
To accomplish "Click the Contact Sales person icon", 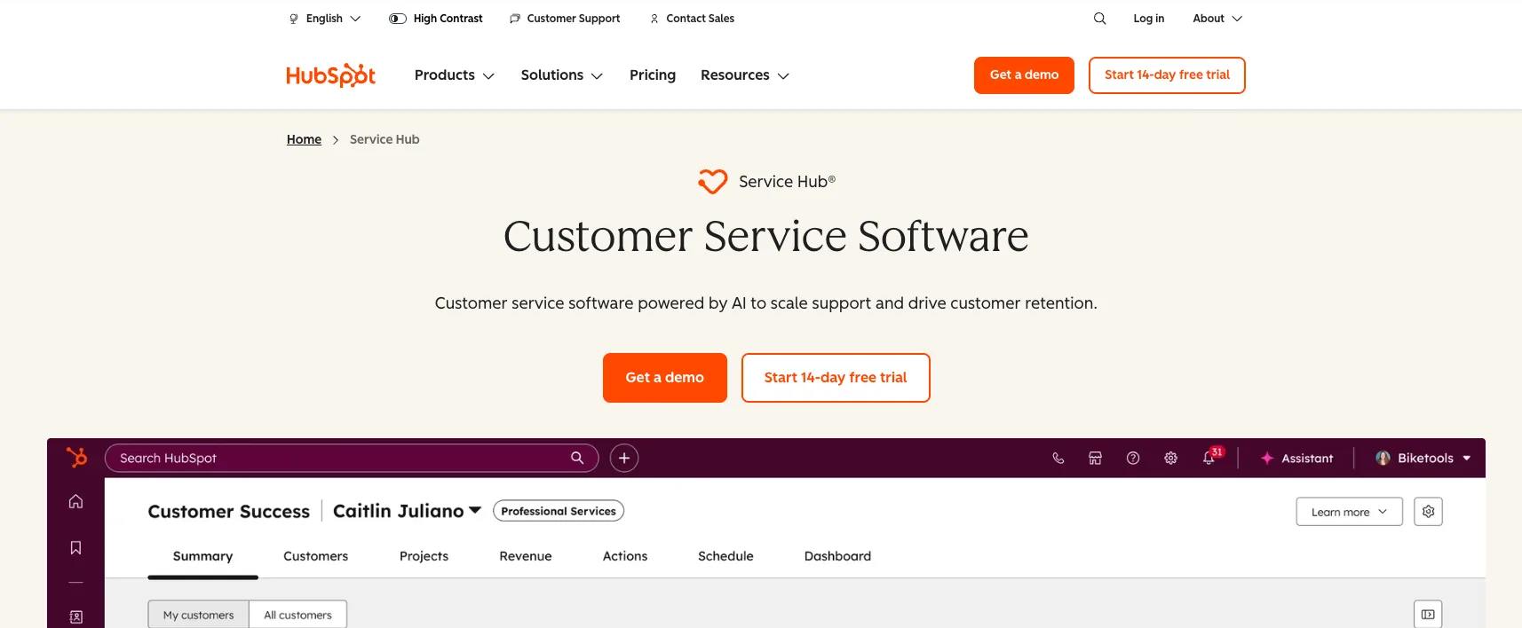I will click(x=654, y=19).
